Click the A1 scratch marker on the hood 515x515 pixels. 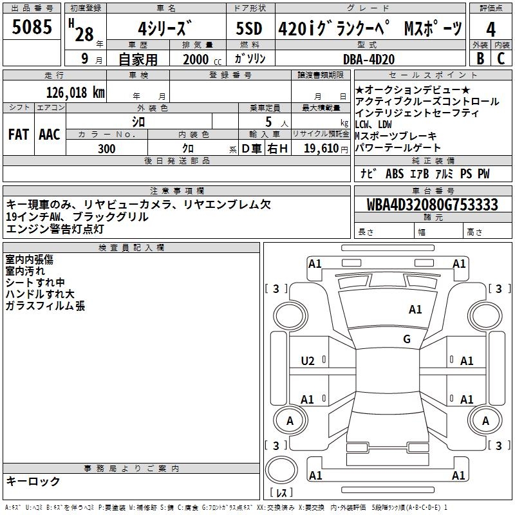tap(415, 310)
